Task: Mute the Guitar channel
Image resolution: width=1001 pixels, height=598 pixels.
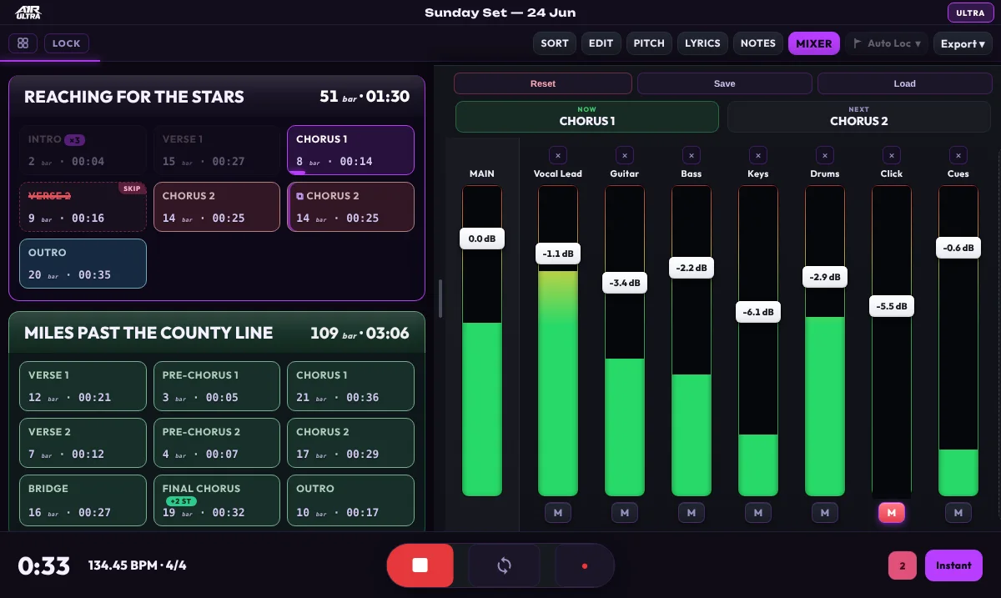Action: [x=625, y=513]
